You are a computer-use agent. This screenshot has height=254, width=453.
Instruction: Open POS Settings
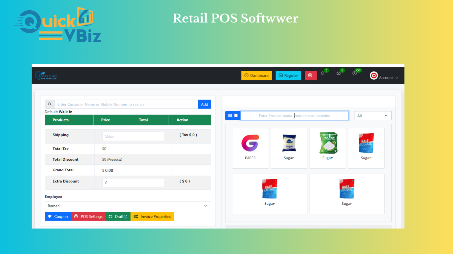88,217
